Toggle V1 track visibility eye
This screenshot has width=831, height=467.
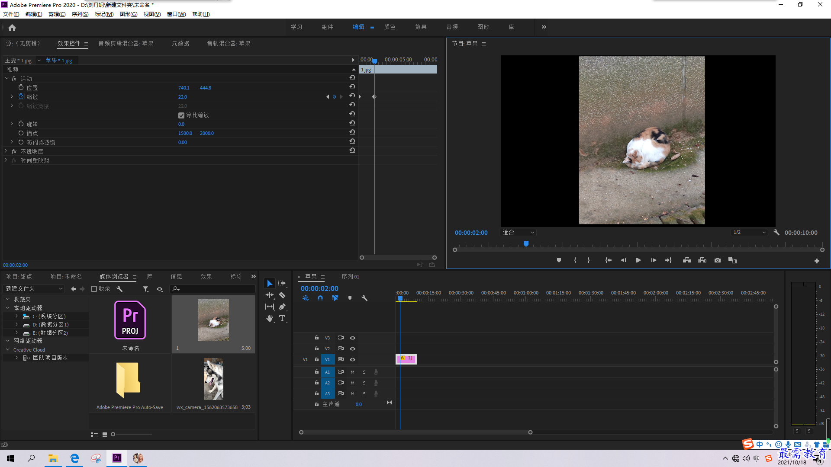pyautogui.click(x=352, y=359)
